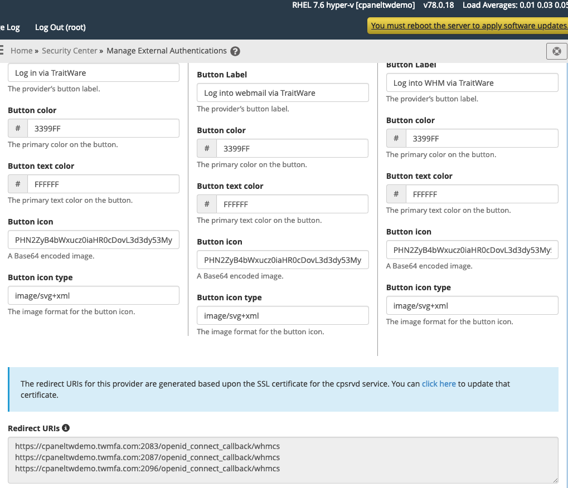Click the 'Log in via TraitWare' label field
Image resolution: width=568 pixels, height=488 pixels.
point(94,72)
